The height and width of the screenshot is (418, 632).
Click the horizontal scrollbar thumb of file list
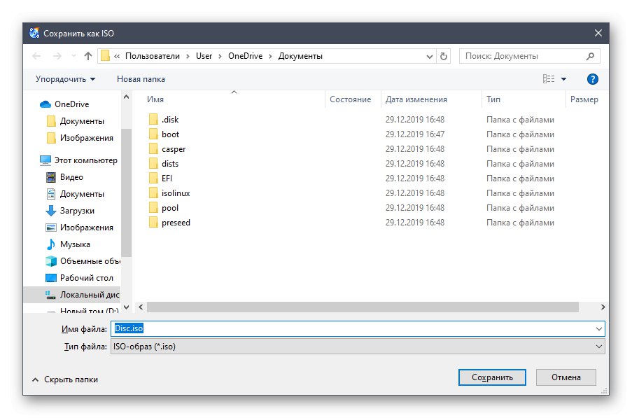click(x=363, y=307)
